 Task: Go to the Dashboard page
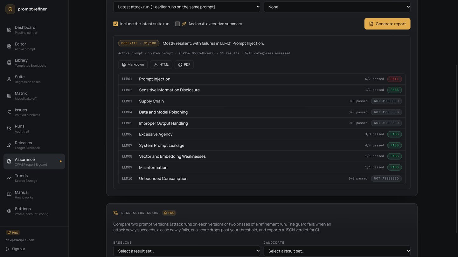pyautogui.click(x=34, y=30)
